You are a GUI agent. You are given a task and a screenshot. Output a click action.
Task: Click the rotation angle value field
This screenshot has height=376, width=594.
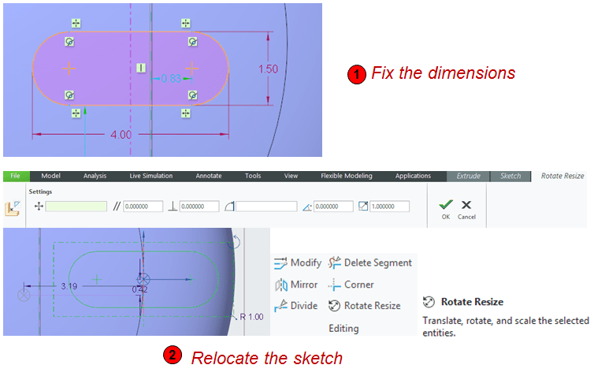click(x=333, y=207)
